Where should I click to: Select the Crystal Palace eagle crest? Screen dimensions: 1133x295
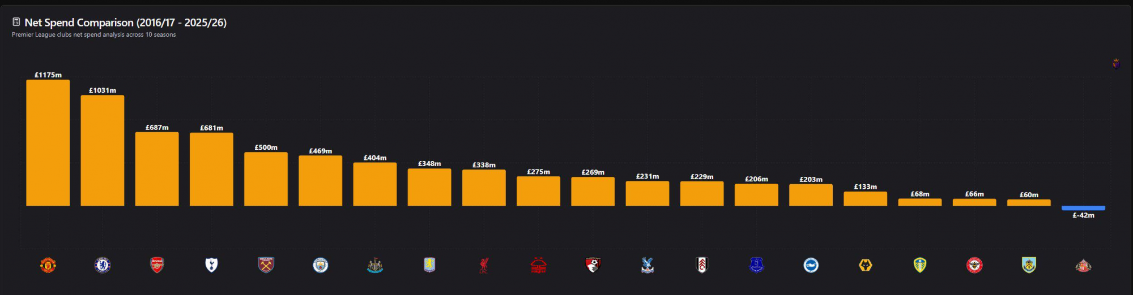(x=648, y=265)
